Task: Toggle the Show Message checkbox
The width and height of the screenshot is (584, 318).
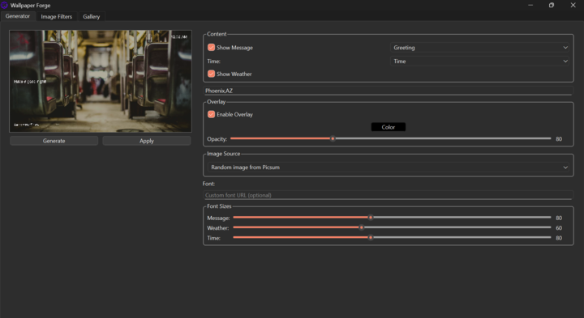Action: [x=211, y=48]
